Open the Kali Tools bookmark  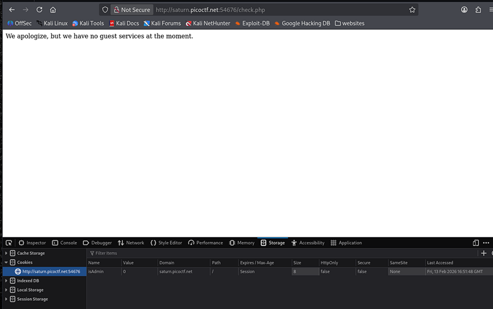tap(88, 24)
